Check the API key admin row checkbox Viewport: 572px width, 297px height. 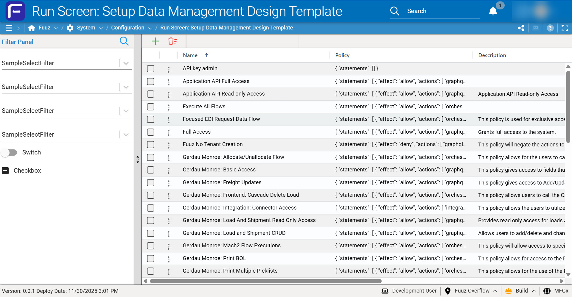tap(151, 69)
